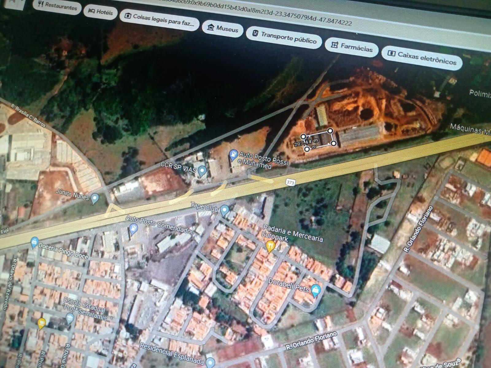Screen dimensions: 491x368
Task: Click the Escola Estadual Semiramis pin
Action: pyautogui.click(x=70, y=319)
